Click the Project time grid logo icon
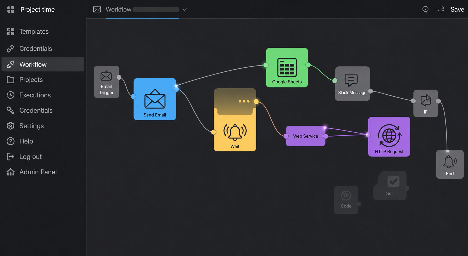The width and height of the screenshot is (468, 256). 10,10
